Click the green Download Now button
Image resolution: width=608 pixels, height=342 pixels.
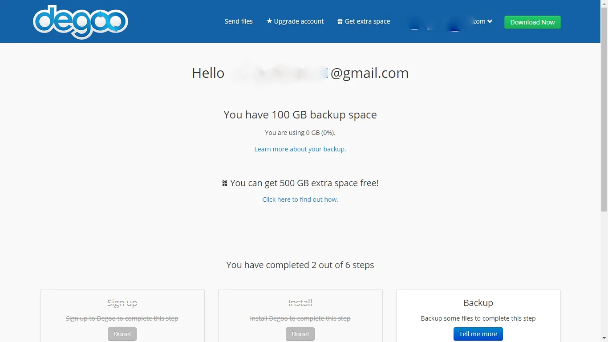click(532, 22)
